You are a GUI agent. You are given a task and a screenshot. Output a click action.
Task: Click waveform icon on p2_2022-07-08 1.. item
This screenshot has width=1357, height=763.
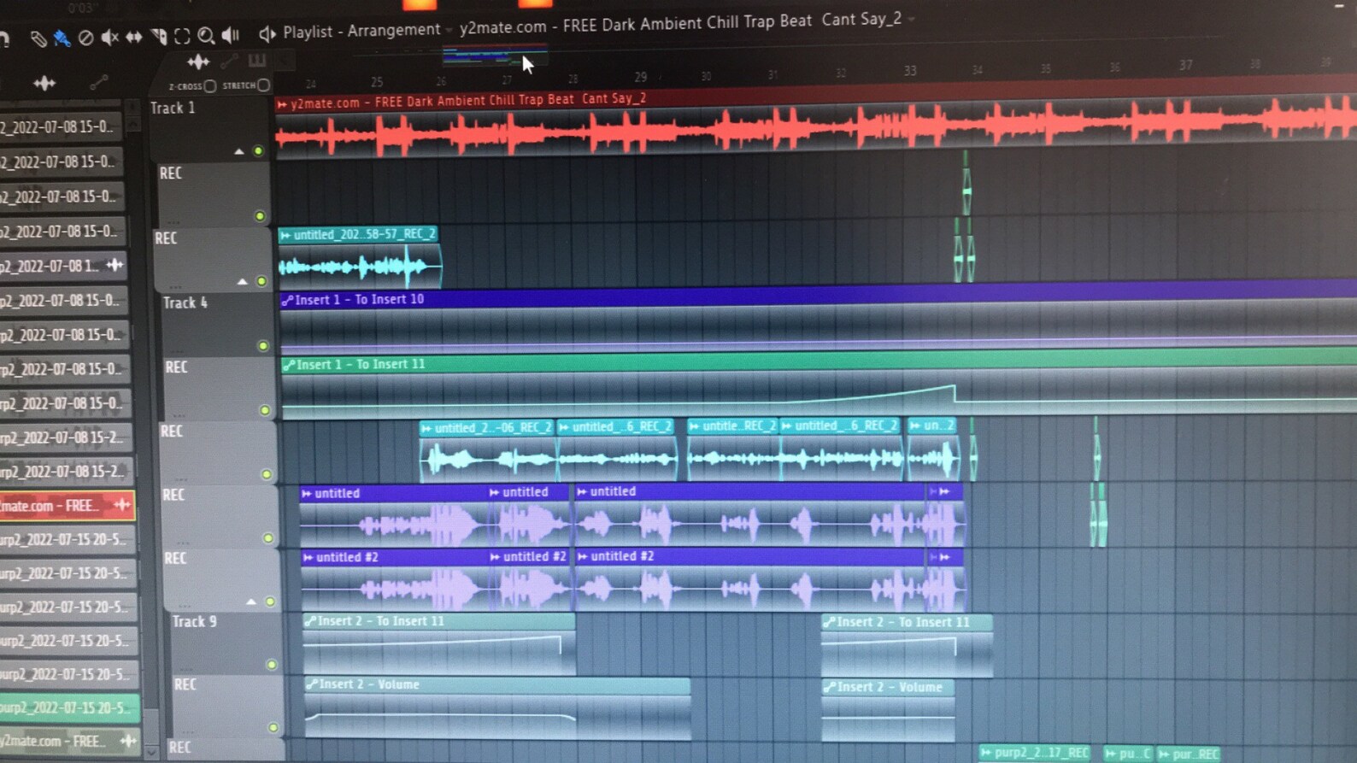pos(115,265)
